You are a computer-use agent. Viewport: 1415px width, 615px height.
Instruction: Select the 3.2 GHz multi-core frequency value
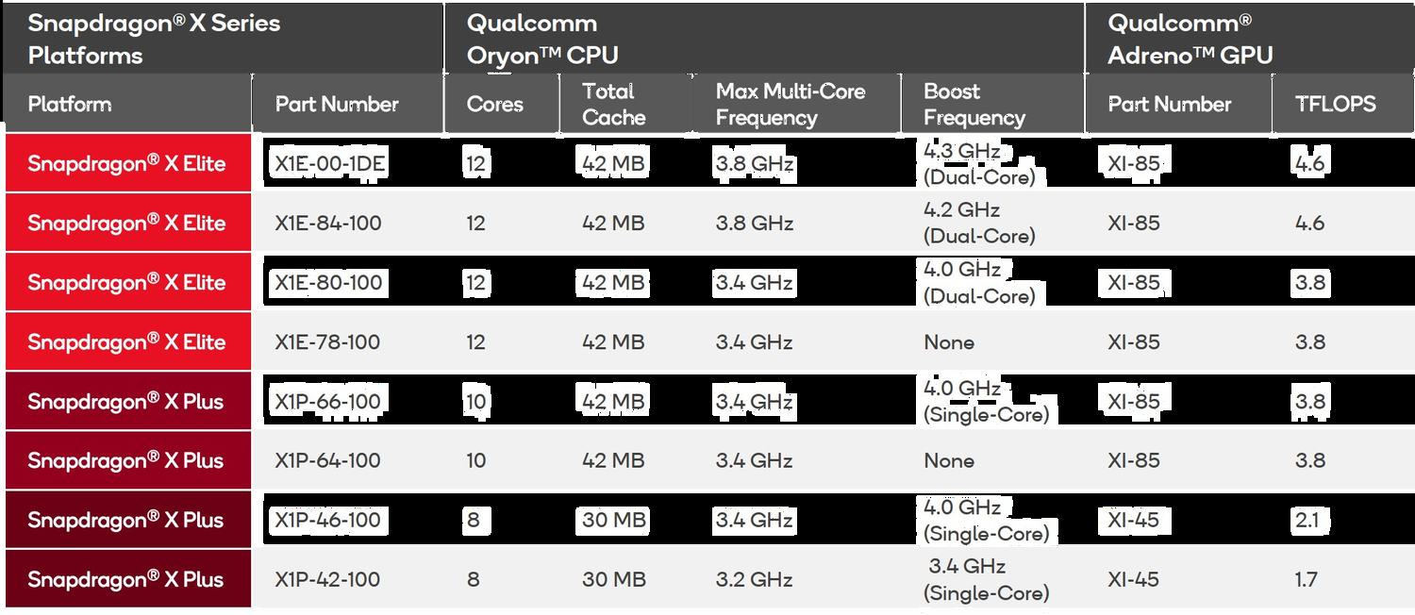click(754, 580)
